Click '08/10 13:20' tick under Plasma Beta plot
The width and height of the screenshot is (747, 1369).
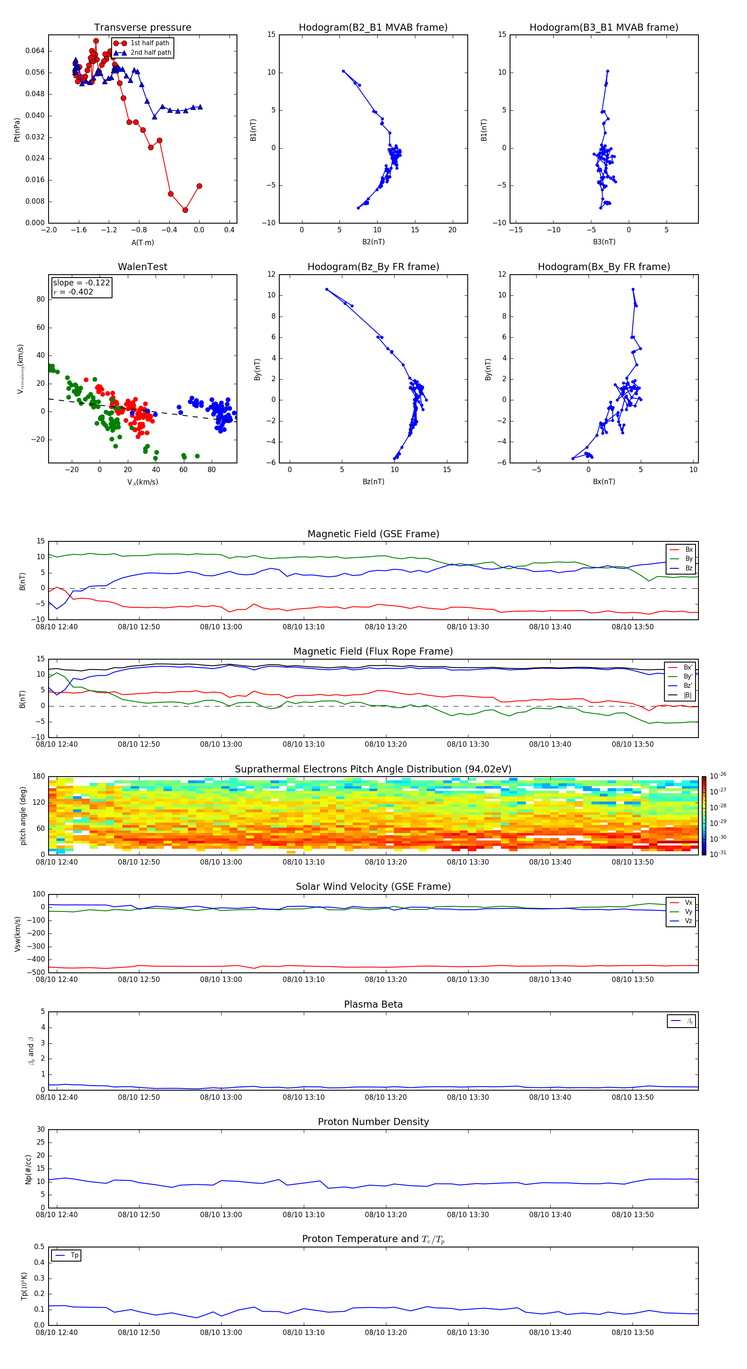pyautogui.click(x=386, y=1097)
